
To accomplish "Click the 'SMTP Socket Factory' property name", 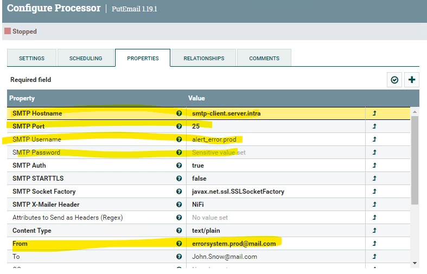I will click(44, 192).
